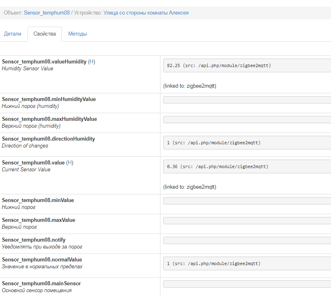Focus the maxValue Верхний порог field
This screenshot has height=297, width=331.
(x=247, y=221)
